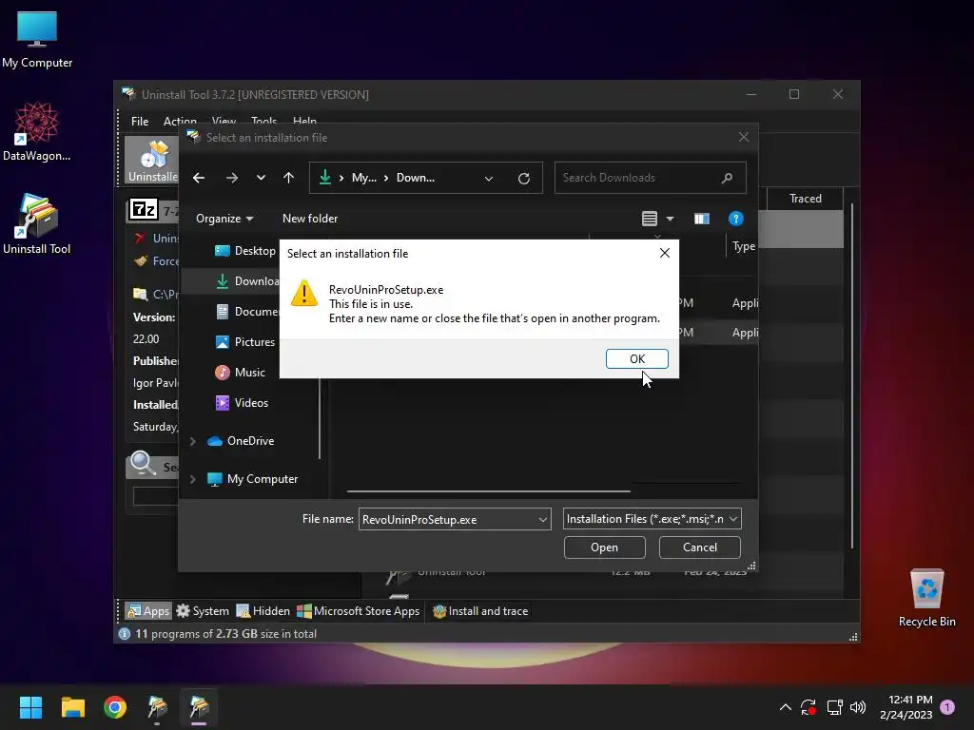Select OneDrive in navigation pane

(241, 441)
